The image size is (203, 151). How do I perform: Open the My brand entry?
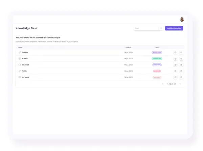click(25, 77)
